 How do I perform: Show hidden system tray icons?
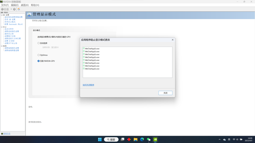point(220,140)
